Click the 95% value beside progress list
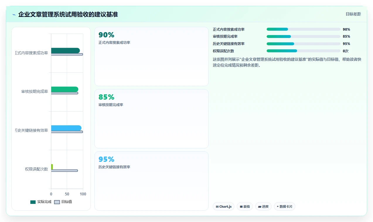Viewport: 373px width, 222px height. point(346,44)
